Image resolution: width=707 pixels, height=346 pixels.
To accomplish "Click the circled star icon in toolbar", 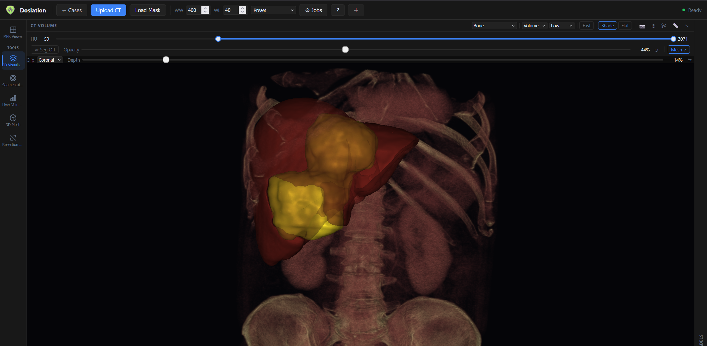I will pos(653,26).
